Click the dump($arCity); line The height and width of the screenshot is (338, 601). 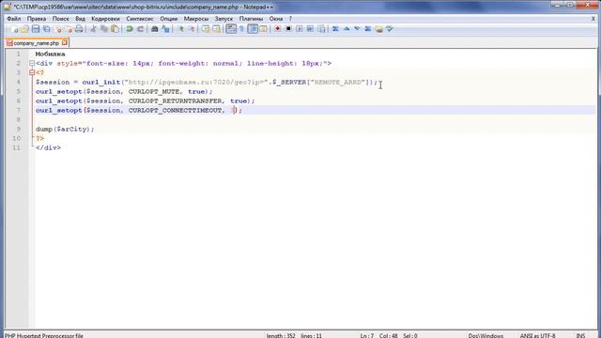tap(65, 130)
